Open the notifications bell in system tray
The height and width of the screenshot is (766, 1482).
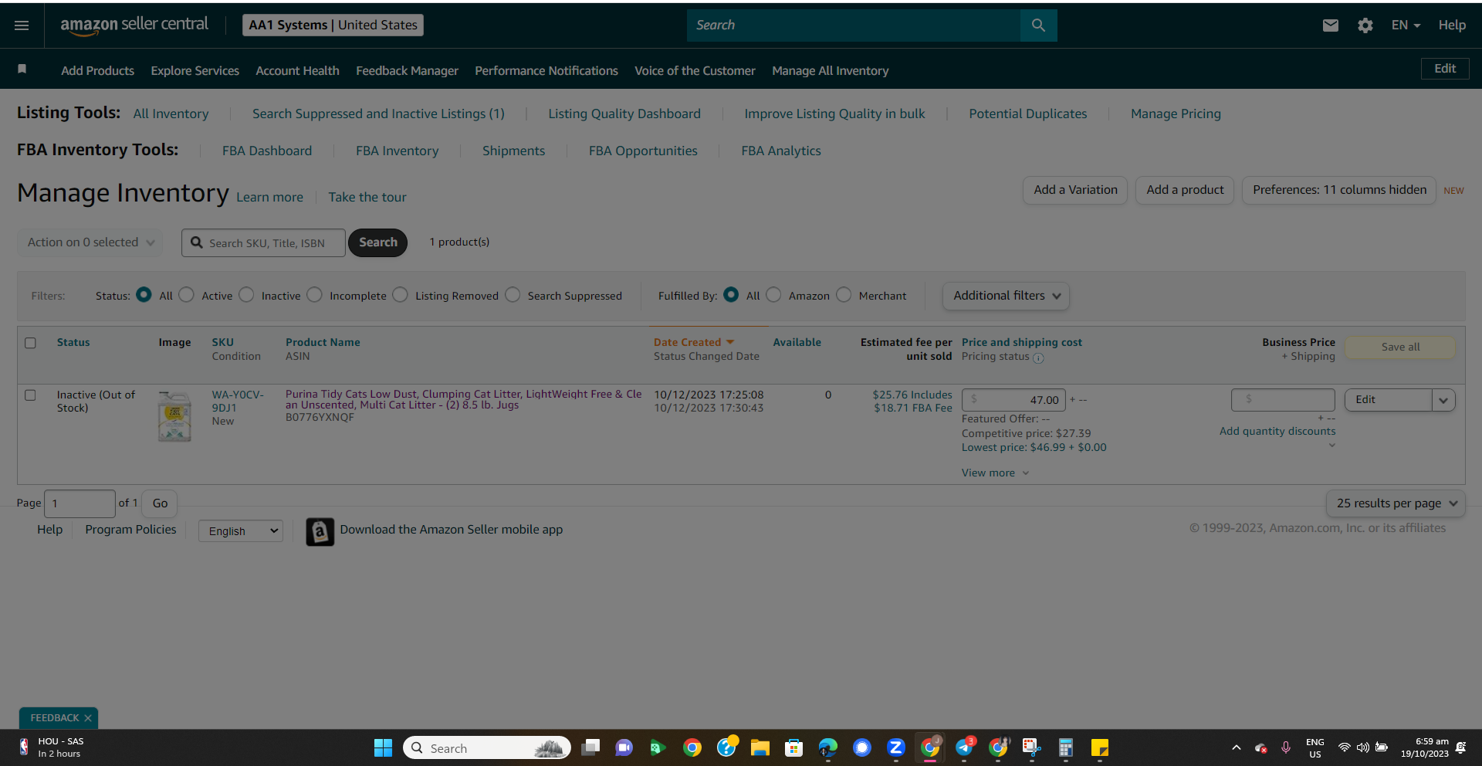[x=1460, y=747]
